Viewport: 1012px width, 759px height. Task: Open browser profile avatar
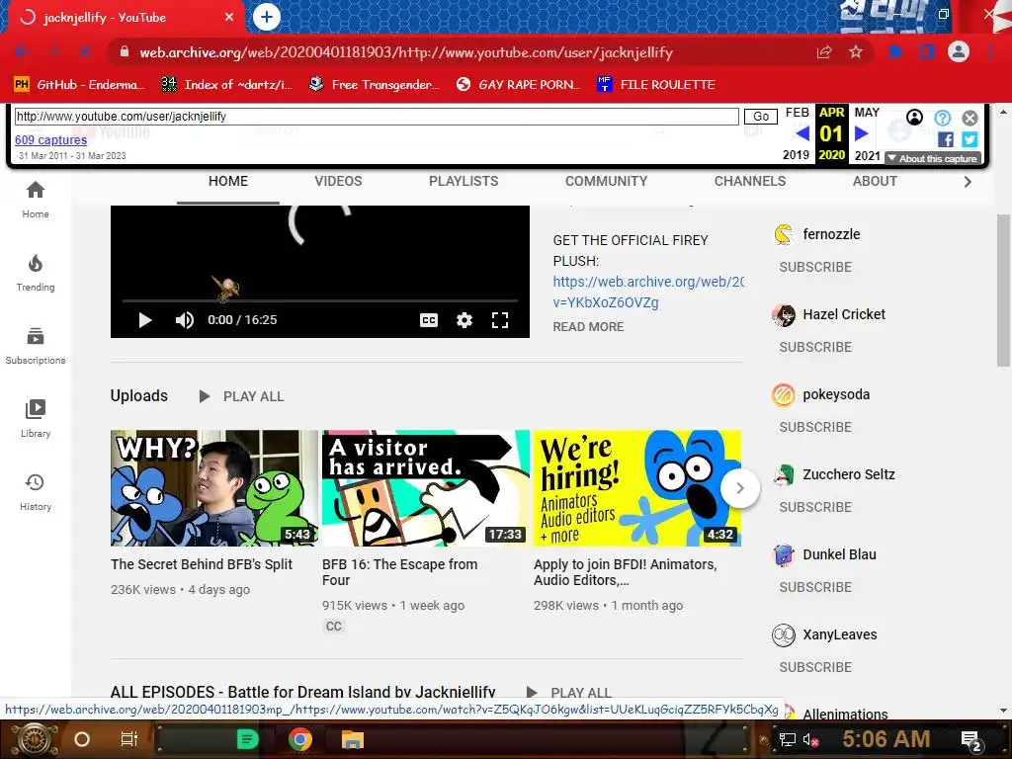pos(959,52)
